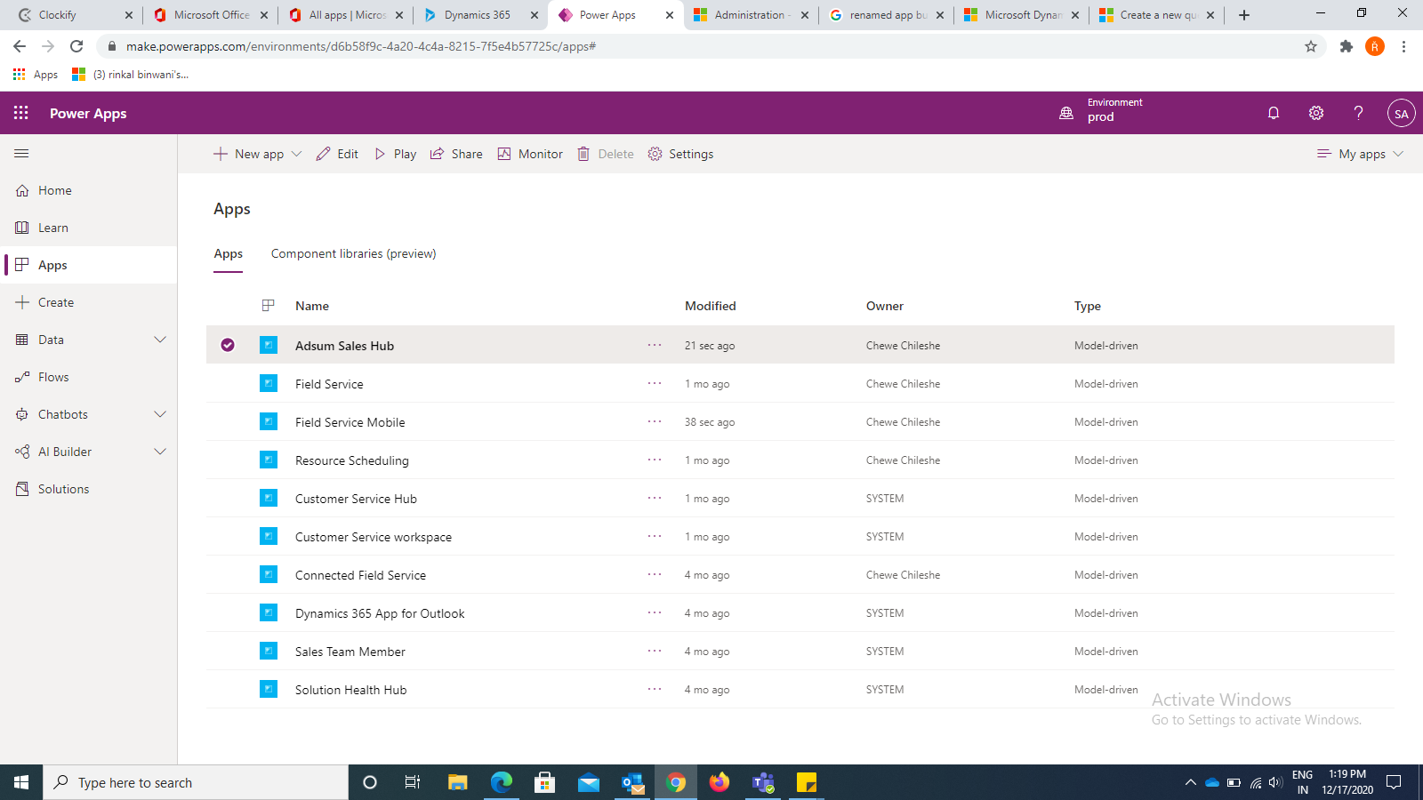Open Customer Service Hub app link
This screenshot has height=800, width=1423.
[x=356, y=499]
